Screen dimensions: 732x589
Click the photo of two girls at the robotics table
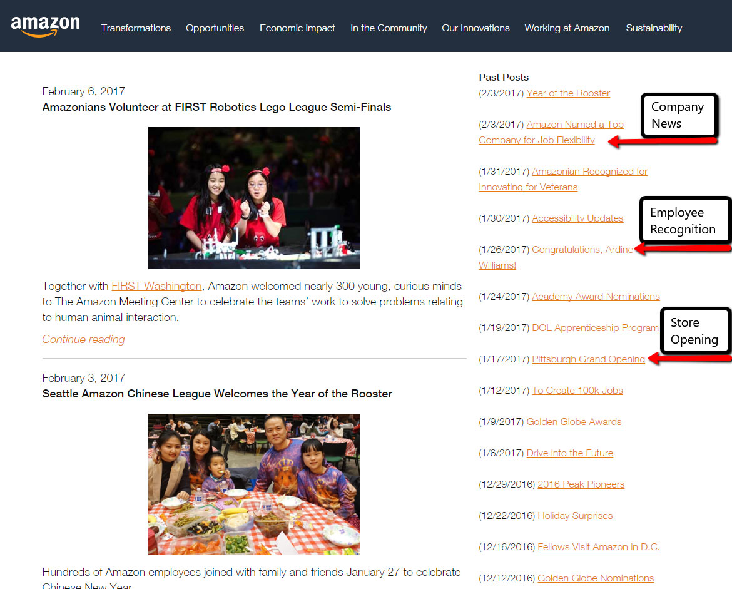coord(254,198)
